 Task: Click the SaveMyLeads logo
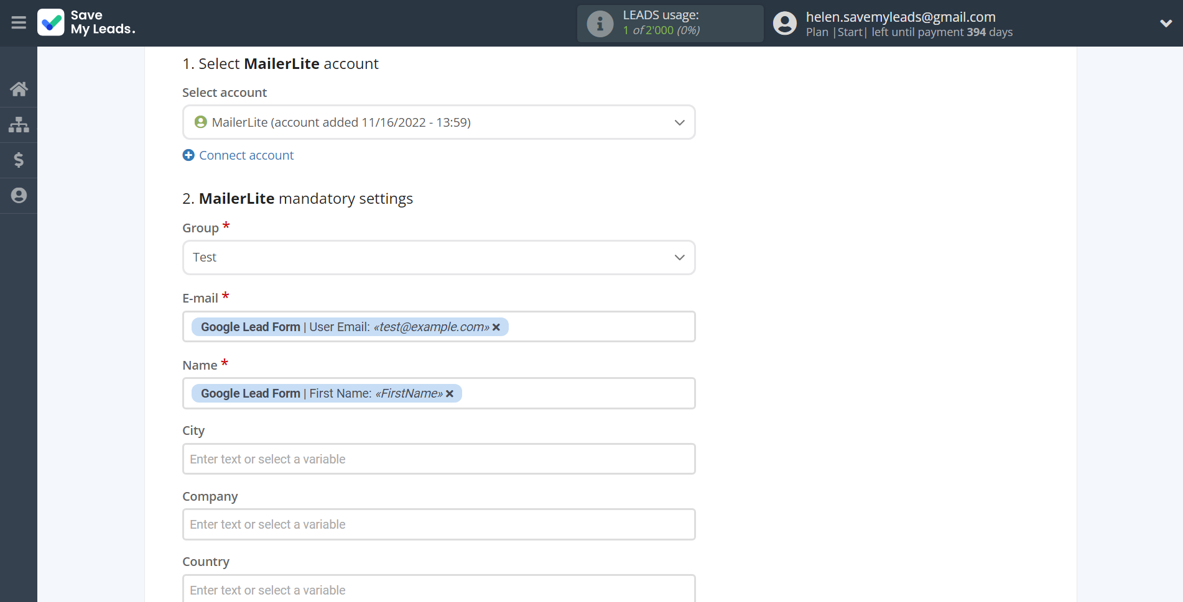86,23
